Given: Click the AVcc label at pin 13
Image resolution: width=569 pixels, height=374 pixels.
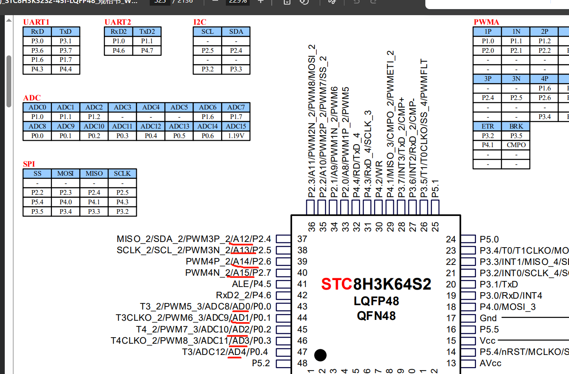Looking at the screenshot, I should click(x=491, y=363).
